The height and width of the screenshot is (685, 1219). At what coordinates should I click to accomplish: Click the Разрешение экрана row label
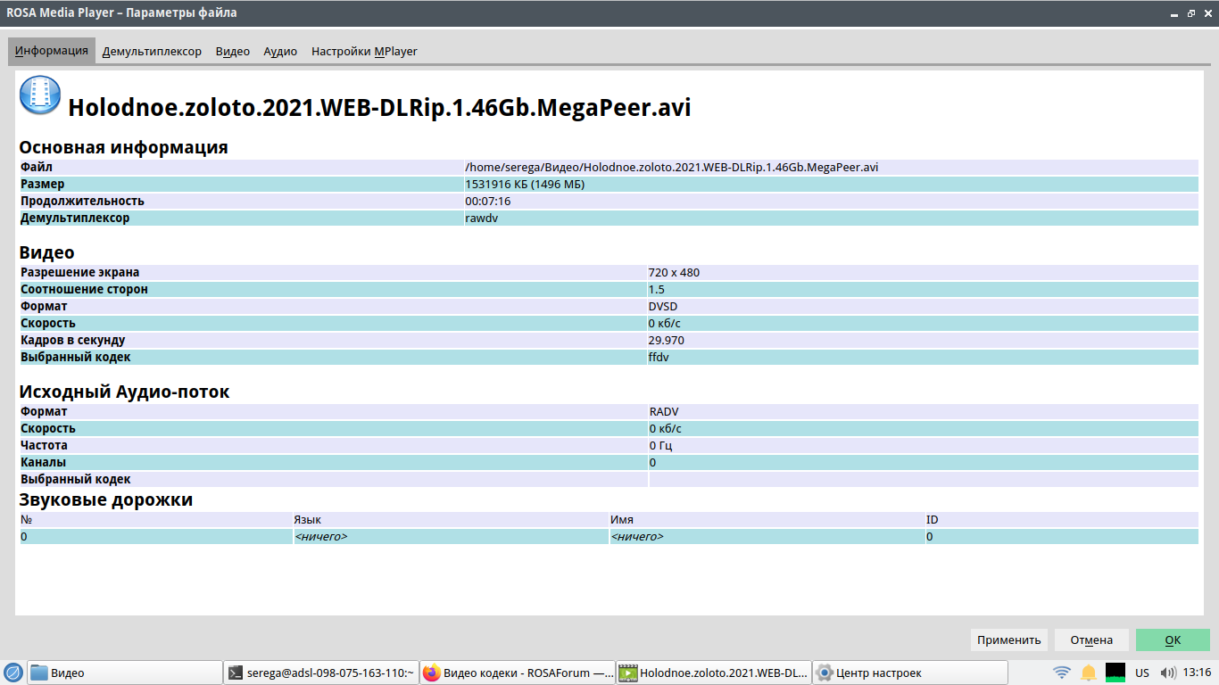coord(80,272)
